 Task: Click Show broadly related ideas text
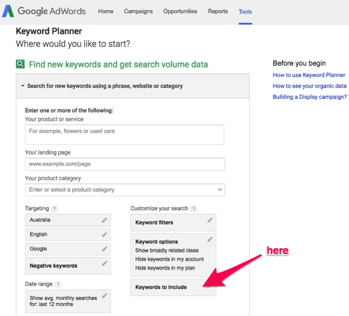click(x=167, y=250)
